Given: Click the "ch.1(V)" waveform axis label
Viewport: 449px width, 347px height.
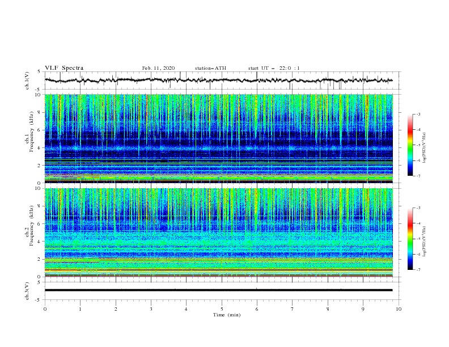Looking at the screenshot, I should pos(27,81).
